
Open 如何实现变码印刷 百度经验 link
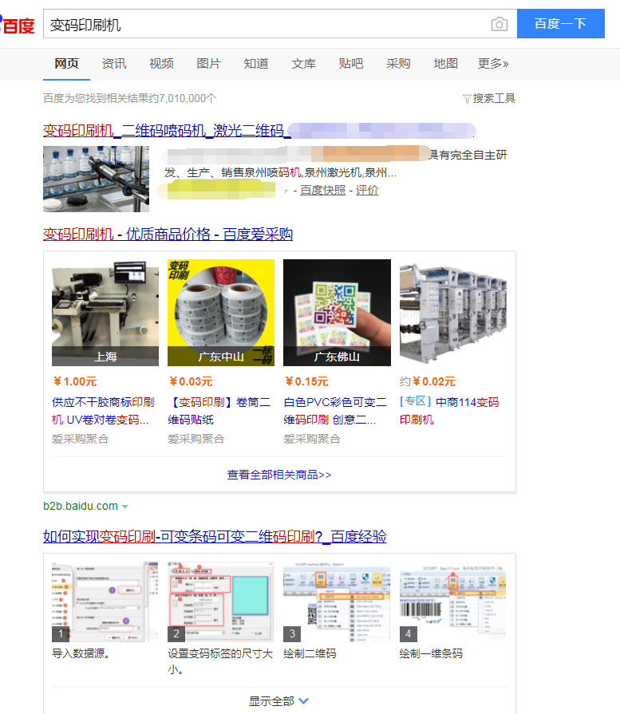click(215, 536)
